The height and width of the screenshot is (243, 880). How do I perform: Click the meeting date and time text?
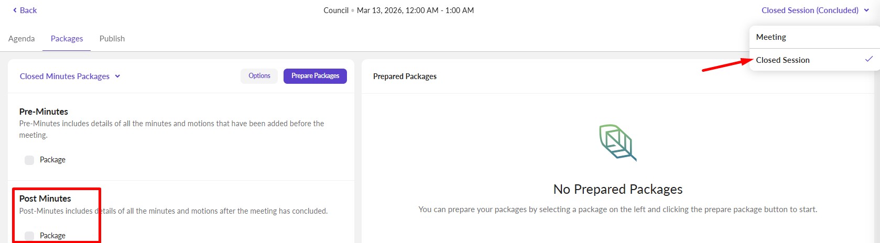[415, 10]
